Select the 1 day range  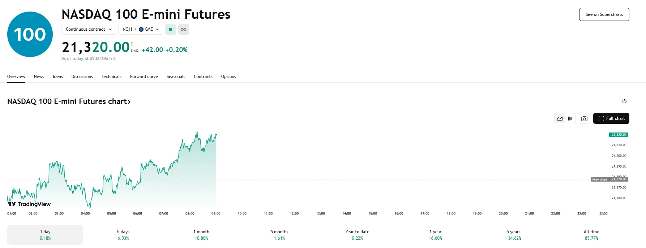[x=45, y=235]
